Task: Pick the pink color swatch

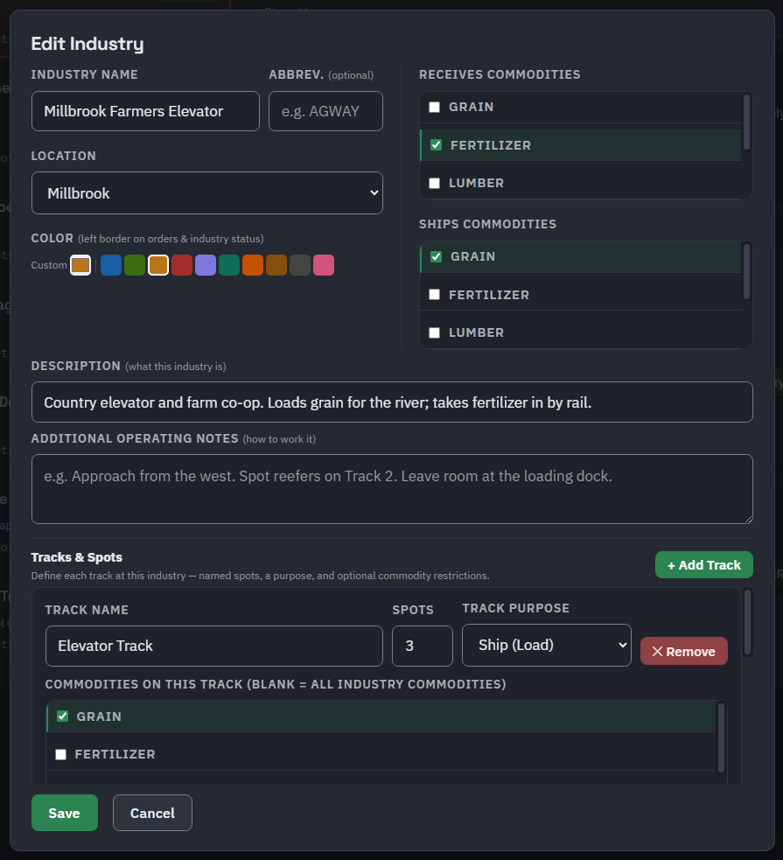Action: pyautogui.click(x=323, y=265)
